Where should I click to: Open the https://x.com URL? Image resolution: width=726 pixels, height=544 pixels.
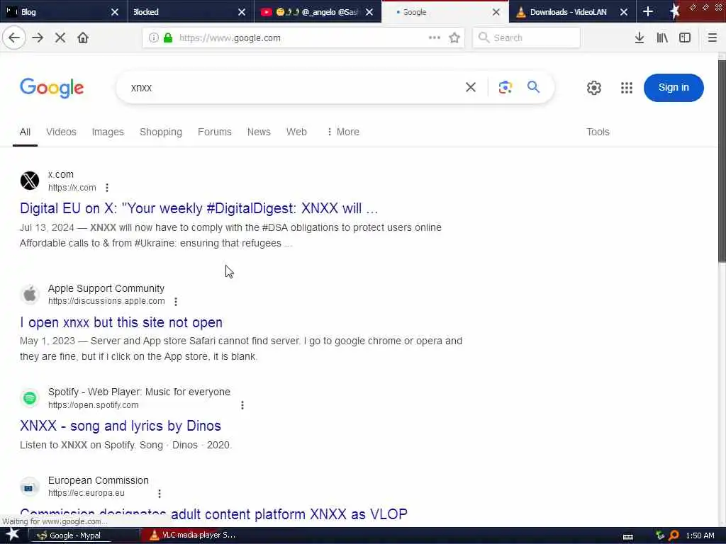[72, 188]
